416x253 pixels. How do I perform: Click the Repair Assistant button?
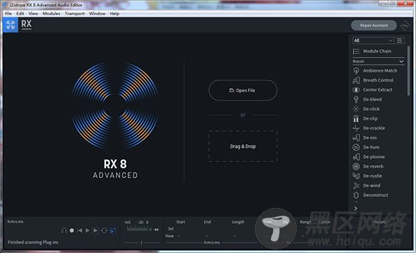374,26
